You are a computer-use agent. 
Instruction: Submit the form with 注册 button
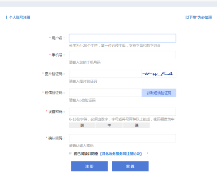(89, 166)
